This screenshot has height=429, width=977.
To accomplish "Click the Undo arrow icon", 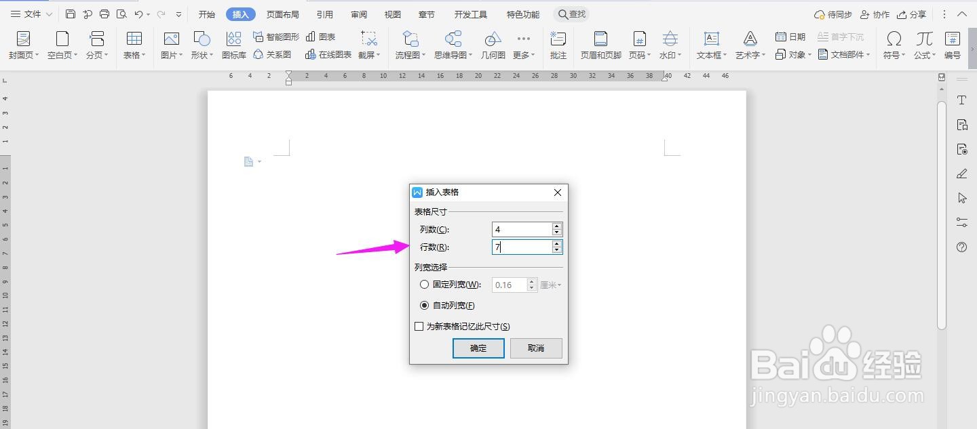I will click(x=138, y=14).
